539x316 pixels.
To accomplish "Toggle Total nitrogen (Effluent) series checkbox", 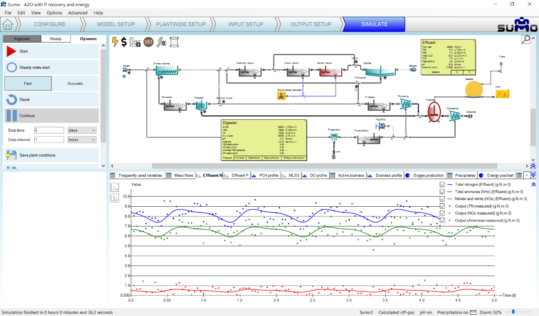I will 442,185.
